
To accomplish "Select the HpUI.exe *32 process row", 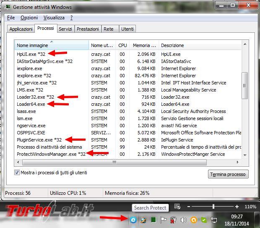I will pos(128,54).
